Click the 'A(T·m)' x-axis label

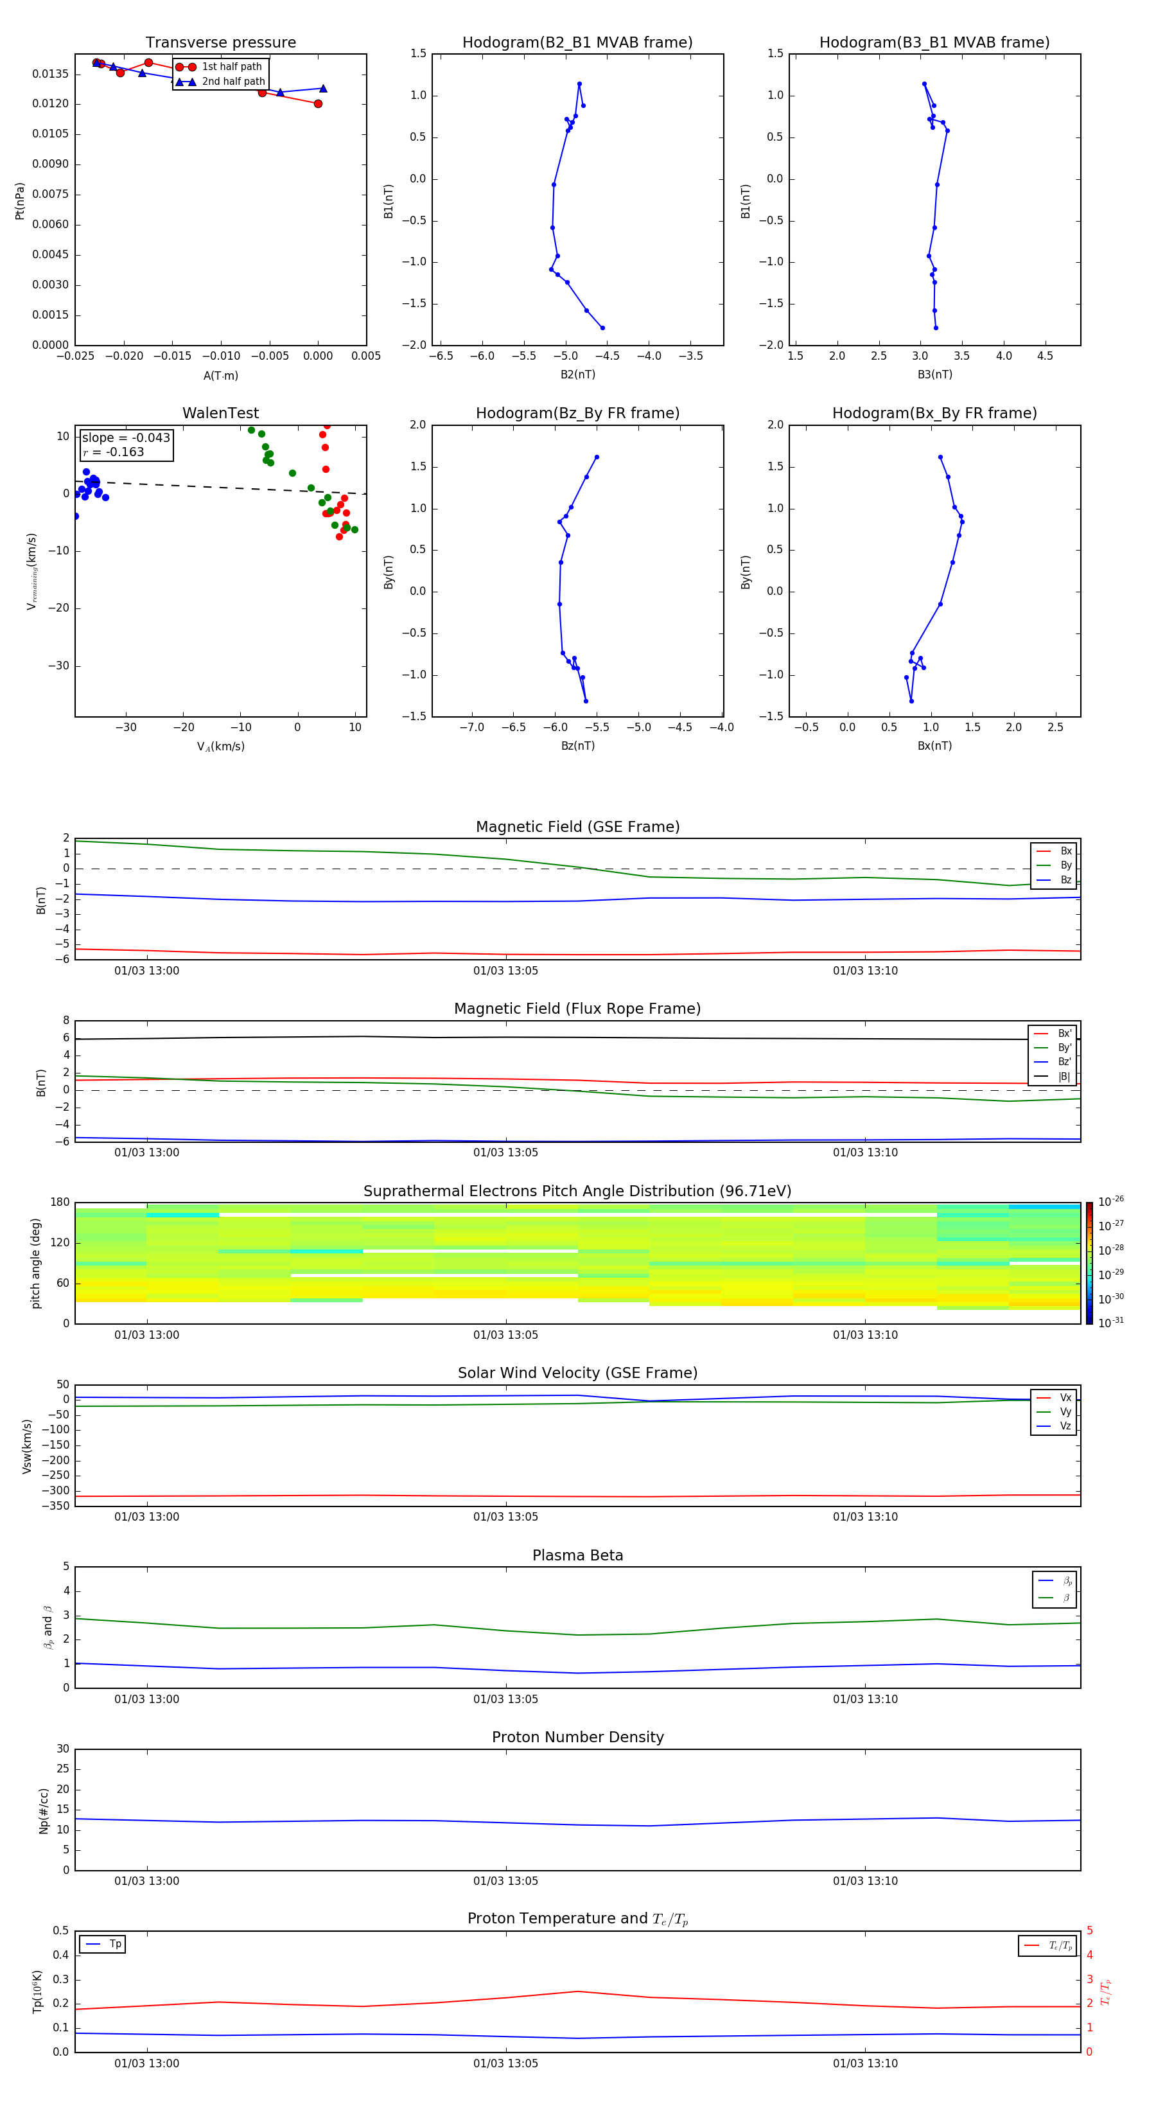(x=220, y=375)
